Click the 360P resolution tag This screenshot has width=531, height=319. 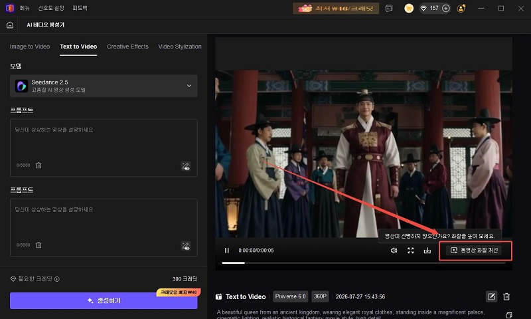[x=320, y=296]
